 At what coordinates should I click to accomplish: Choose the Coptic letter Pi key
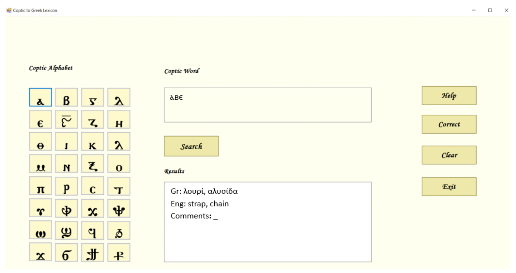tap(40, 186)
